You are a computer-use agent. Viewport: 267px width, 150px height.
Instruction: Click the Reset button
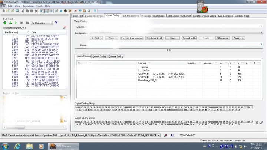112,38
